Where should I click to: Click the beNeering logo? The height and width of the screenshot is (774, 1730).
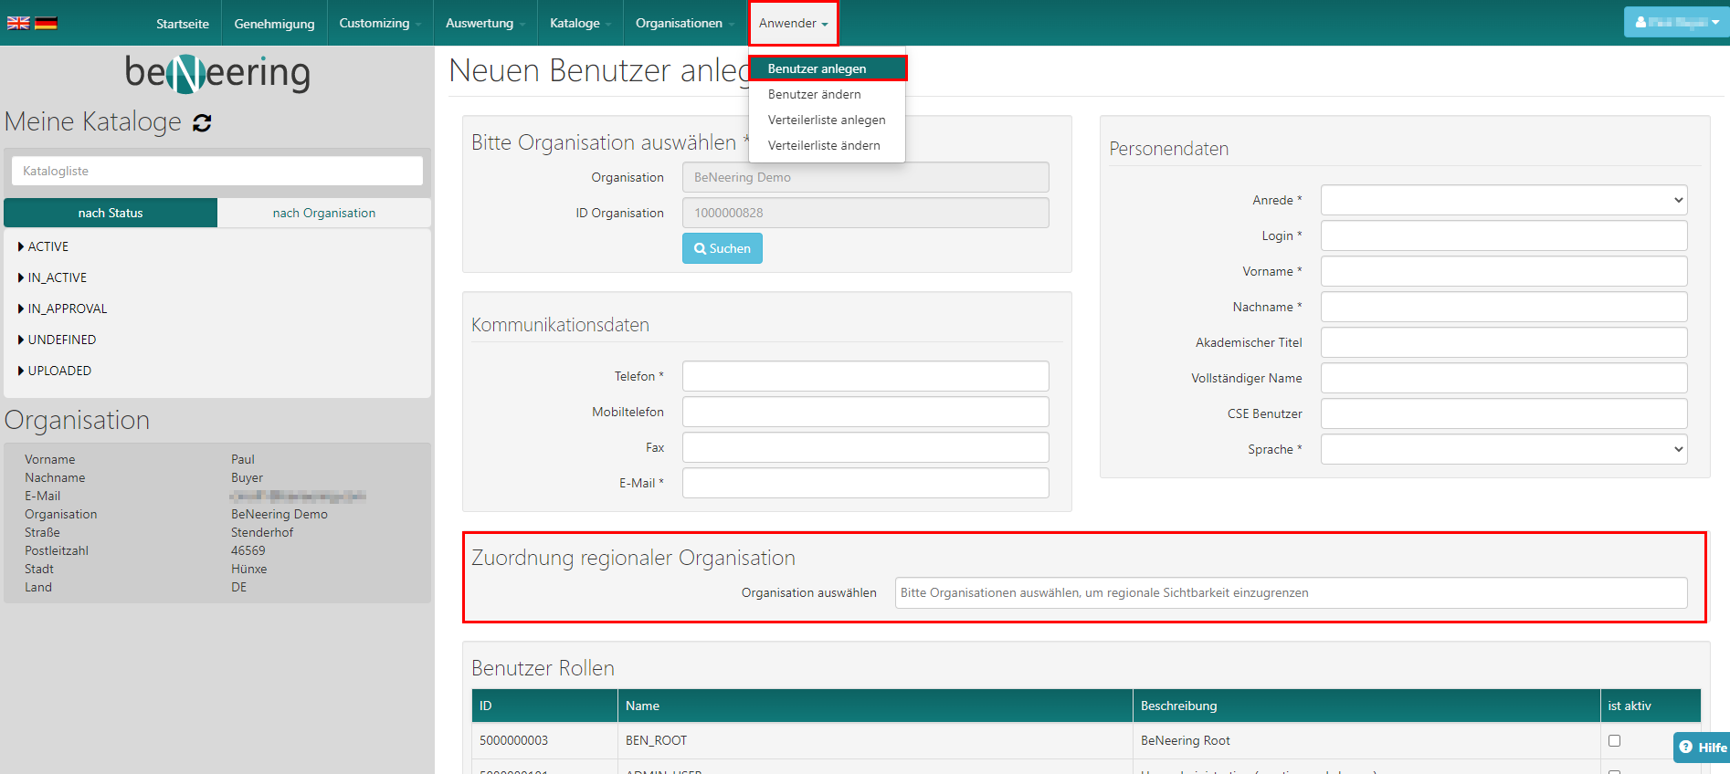pyautogui.click(x=217, y=73)
